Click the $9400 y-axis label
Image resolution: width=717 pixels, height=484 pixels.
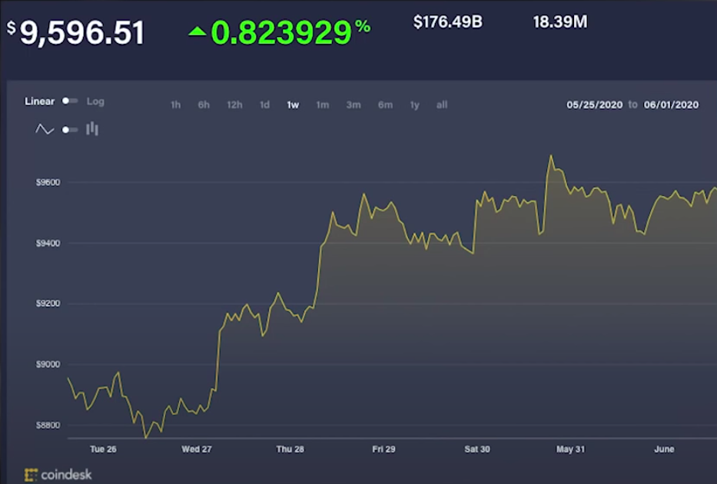click(x=48, y=243)
